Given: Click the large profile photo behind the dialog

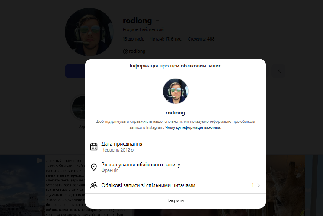Looking at the screenshot, I should click(x=89, y=32).
